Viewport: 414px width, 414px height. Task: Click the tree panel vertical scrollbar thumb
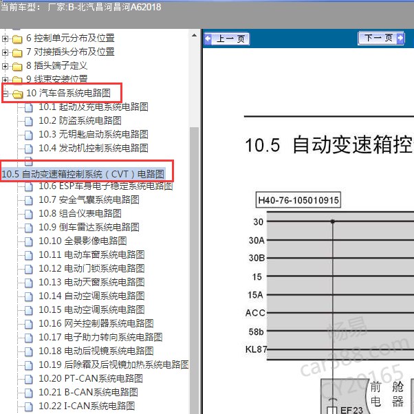point(195,270)
